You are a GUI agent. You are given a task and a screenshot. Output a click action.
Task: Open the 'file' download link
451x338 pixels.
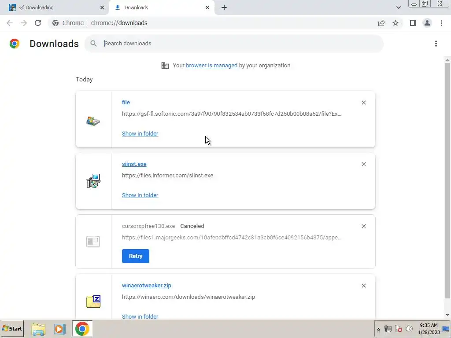[x=126, y=102]
